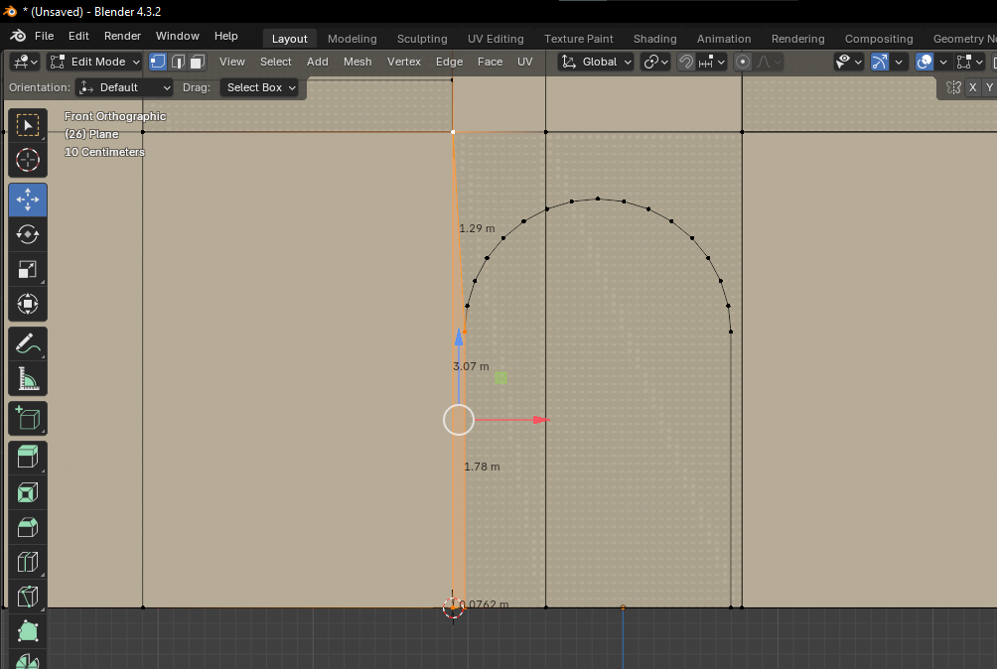Toggle Y axis mirror
Screen dimensions: 997x669
click(989, 87)
